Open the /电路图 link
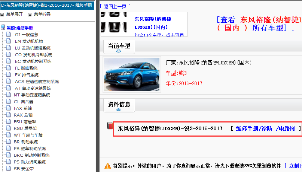 (286, 128)
